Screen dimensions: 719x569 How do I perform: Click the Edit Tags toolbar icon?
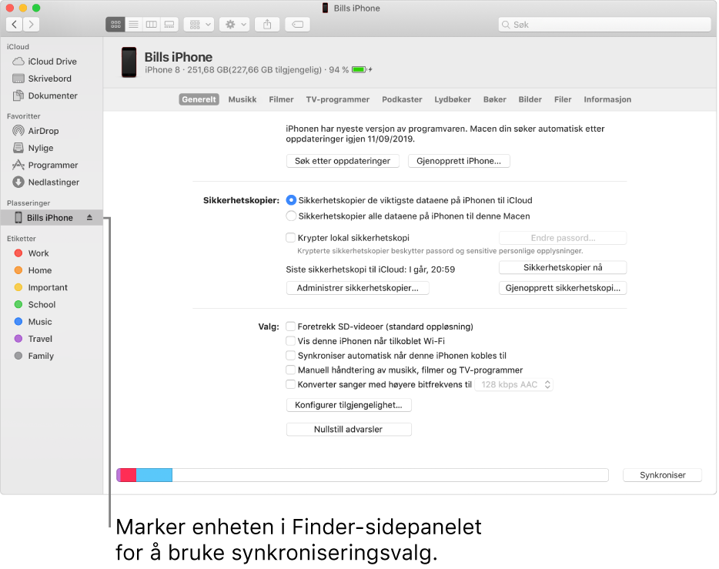298,25
